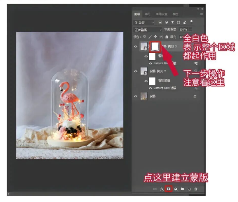The height and width of the screenshot is (202, 238).
Task: Click the 智能滤镜 label under 背景 拷贝 2
Action: [x=164, y=81]
